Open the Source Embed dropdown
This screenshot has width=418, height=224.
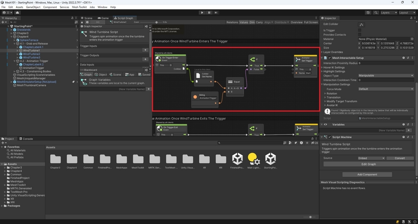point(371,158)
